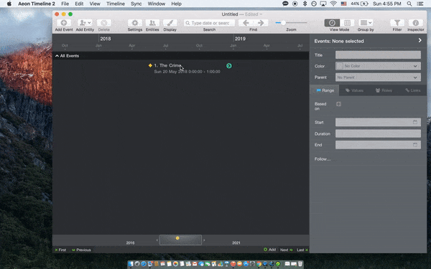Open the Settings gear in toolbar
Viewport: 431px width, 269px height.
pyautogui.click(x=135, y=23)
